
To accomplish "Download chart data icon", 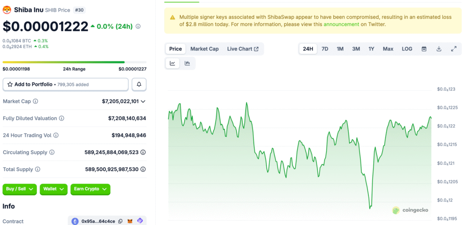I will 439,49.
